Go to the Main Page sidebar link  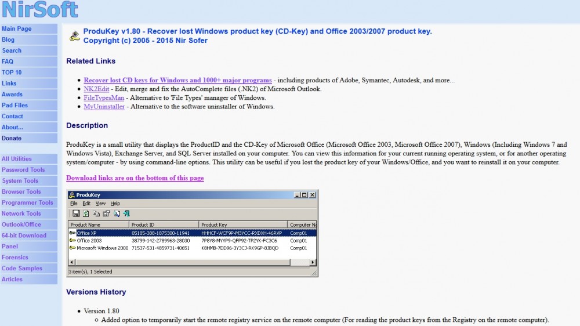click(x=17, y=28)
